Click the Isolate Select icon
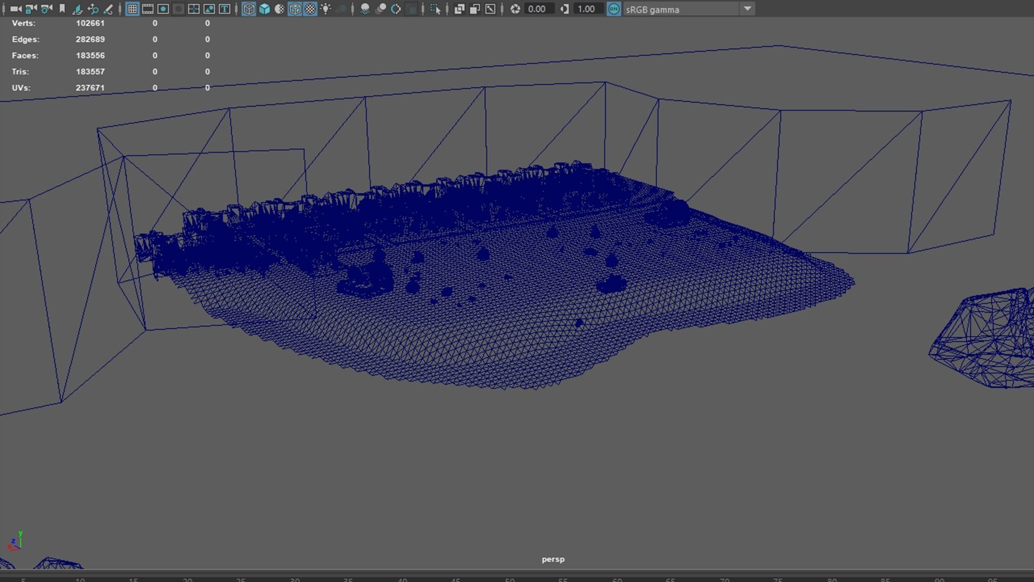This screenshot has width=1034, height=582. click(435, 9)
